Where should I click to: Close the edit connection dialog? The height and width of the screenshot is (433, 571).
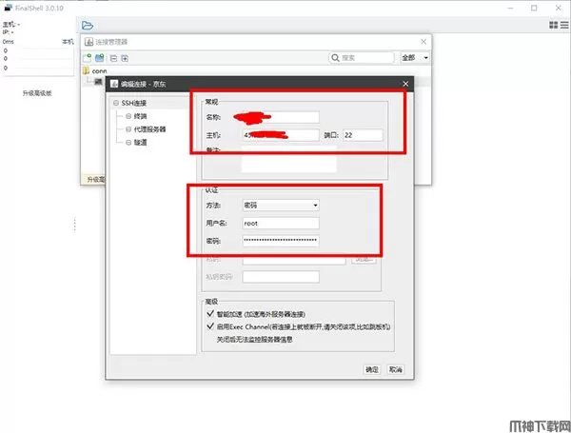[405, 84]
